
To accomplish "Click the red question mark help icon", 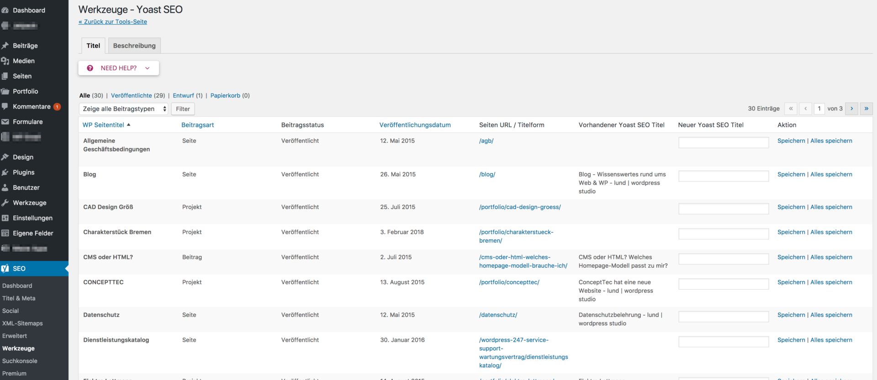I will point(90,68).
